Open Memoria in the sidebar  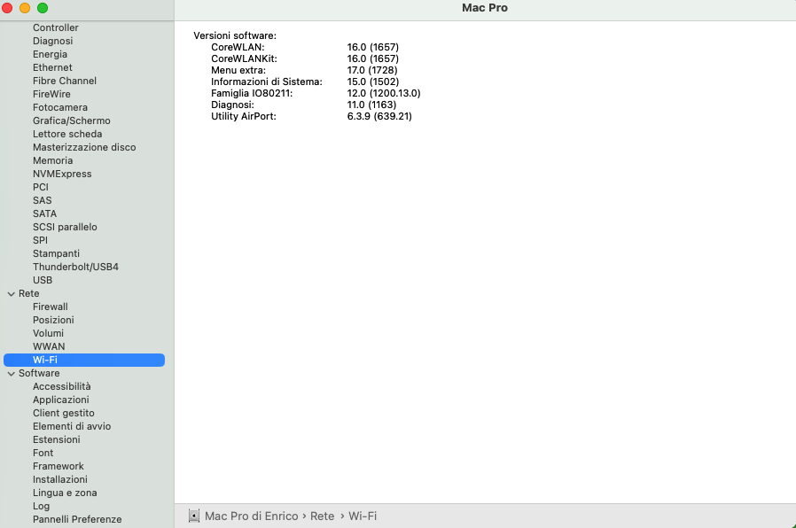coord(53,160)
